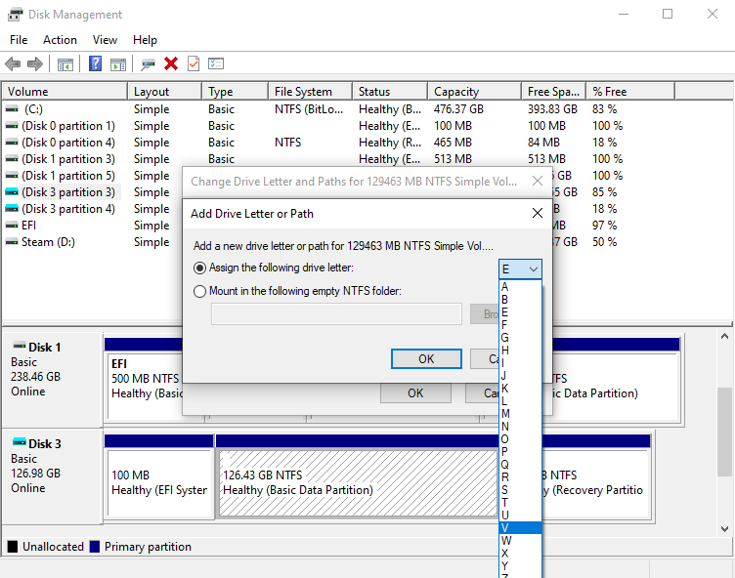This screenshot has height=578, width=735.
Task: Click the Show/Hide Console Tree icon
Action: click(x=65, y=63)
